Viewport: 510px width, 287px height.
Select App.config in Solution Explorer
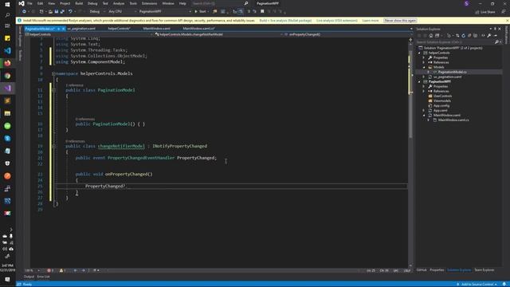(441, 105)
